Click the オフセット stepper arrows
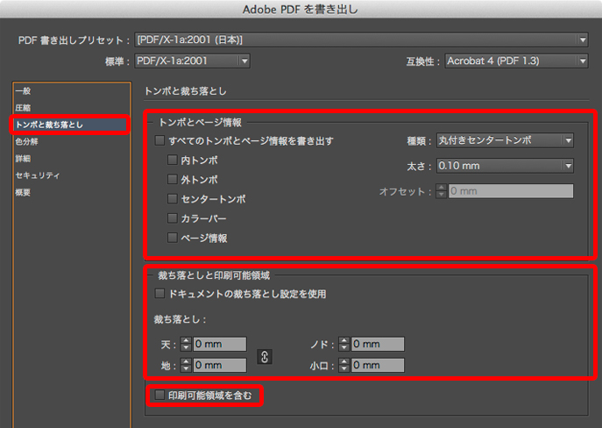Screen dimensions: 602x428 (442, 191)
